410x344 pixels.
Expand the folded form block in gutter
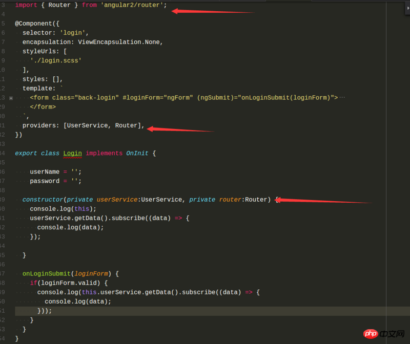click(11, 98)
